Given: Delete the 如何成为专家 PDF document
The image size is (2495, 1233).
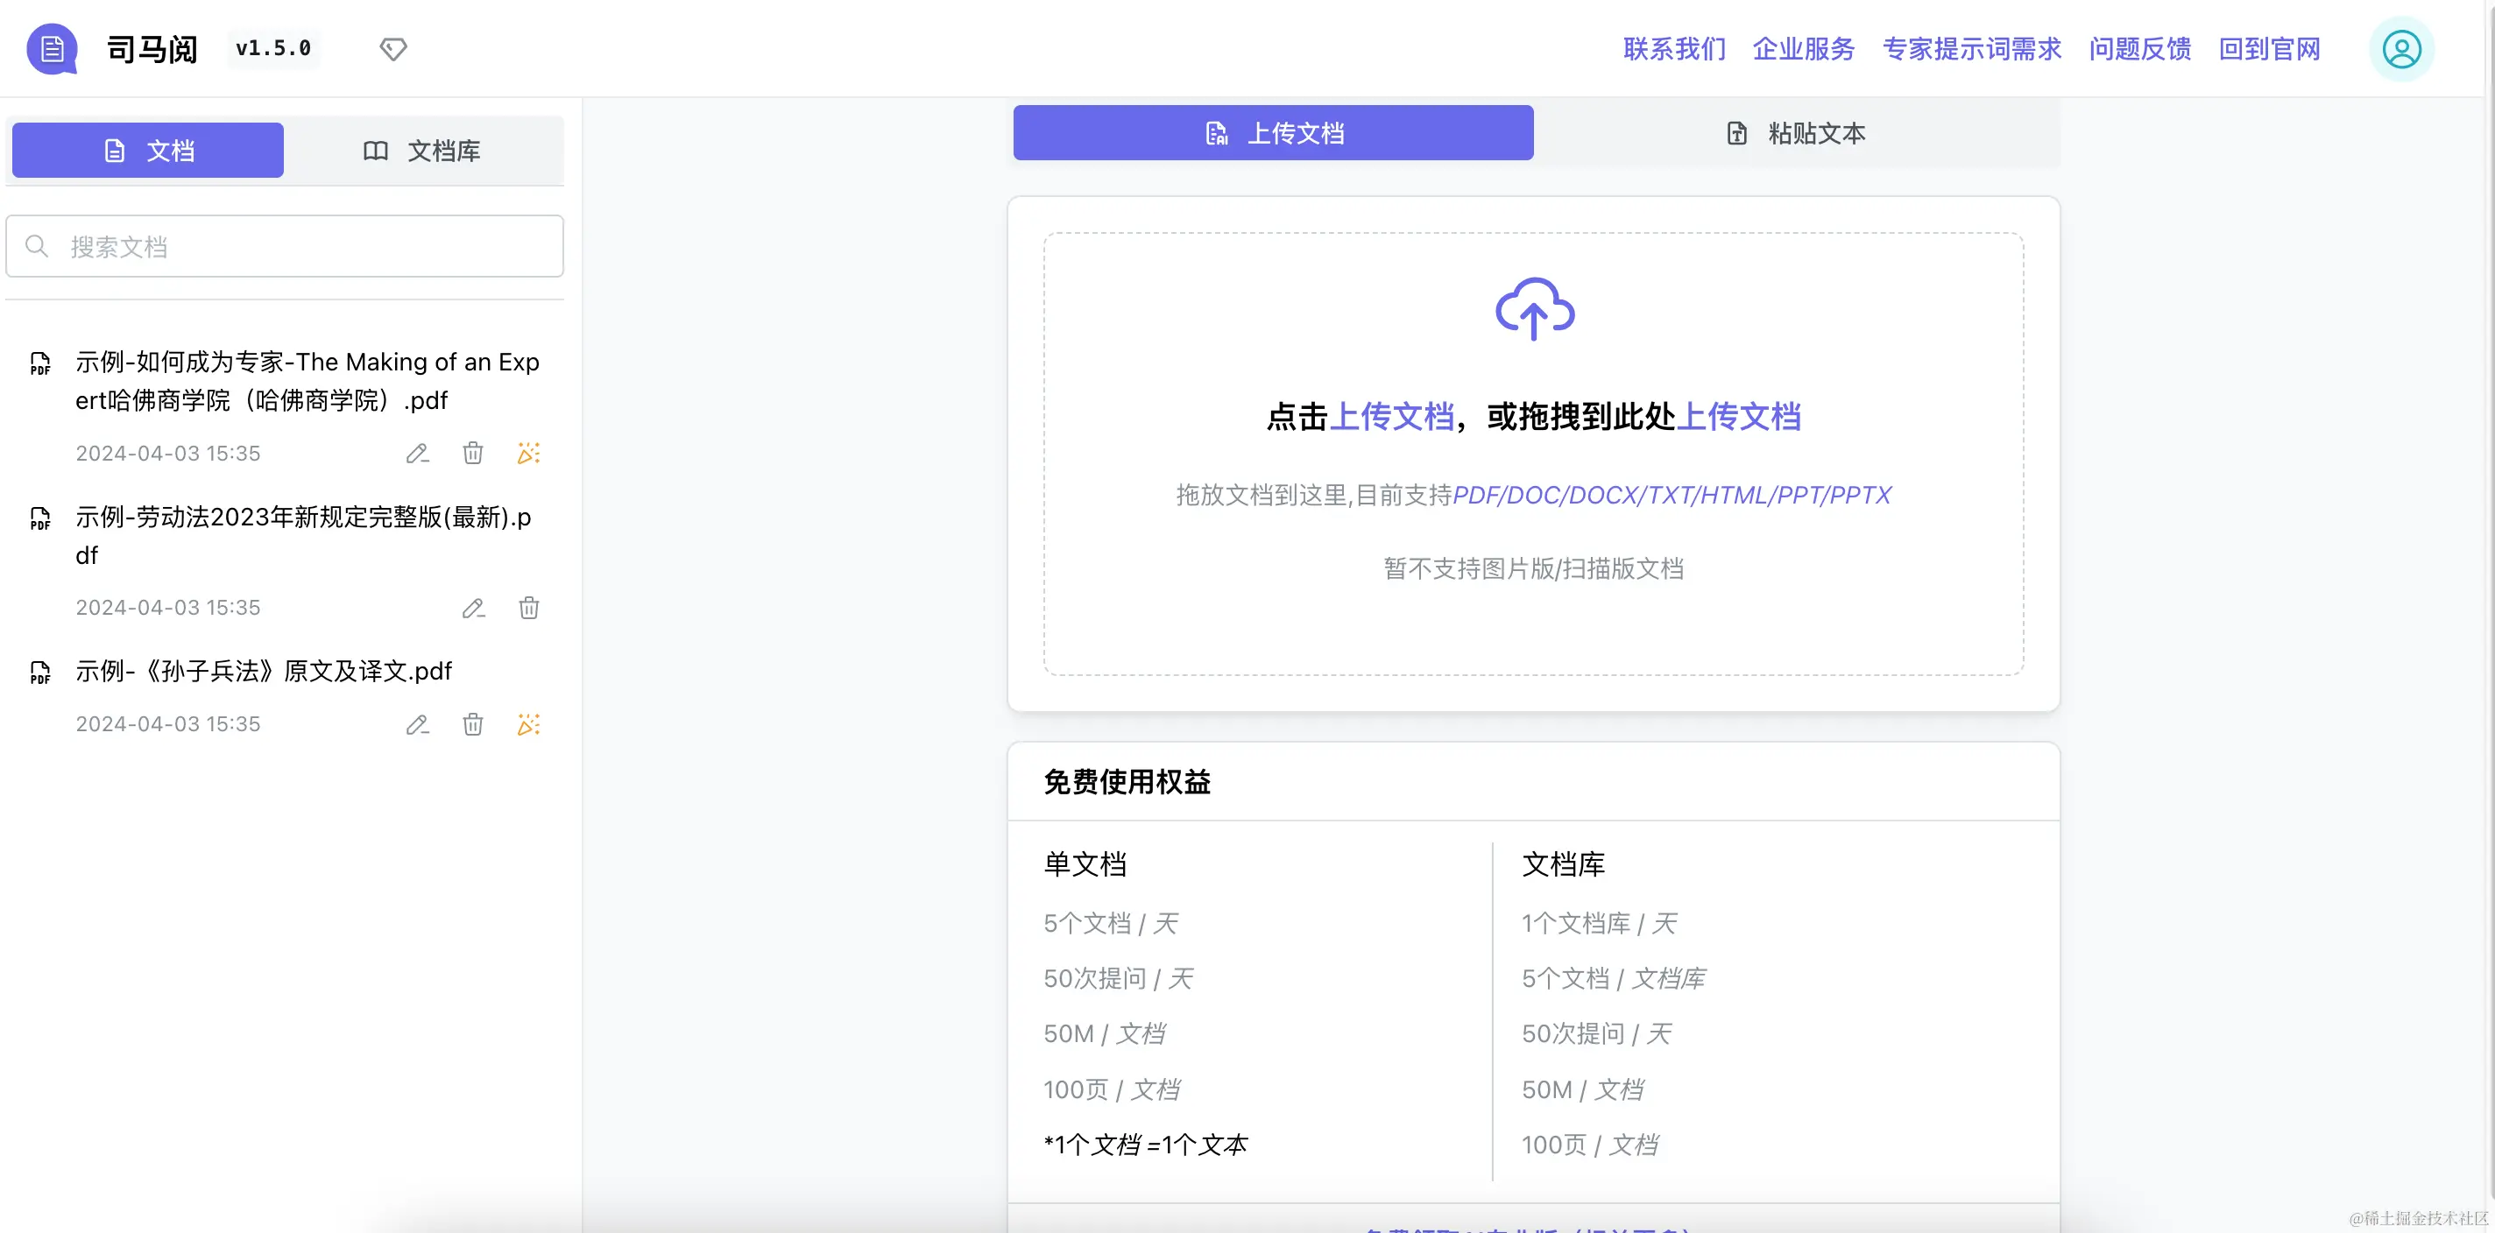Looking at the screenshot, I should point(473,453).
